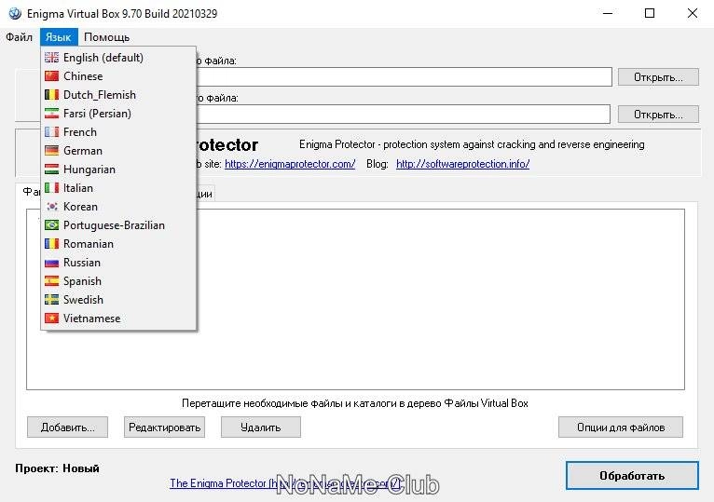Select English (default) language
Viewport: 714px width, 502px height.
[x=118, y=58]
